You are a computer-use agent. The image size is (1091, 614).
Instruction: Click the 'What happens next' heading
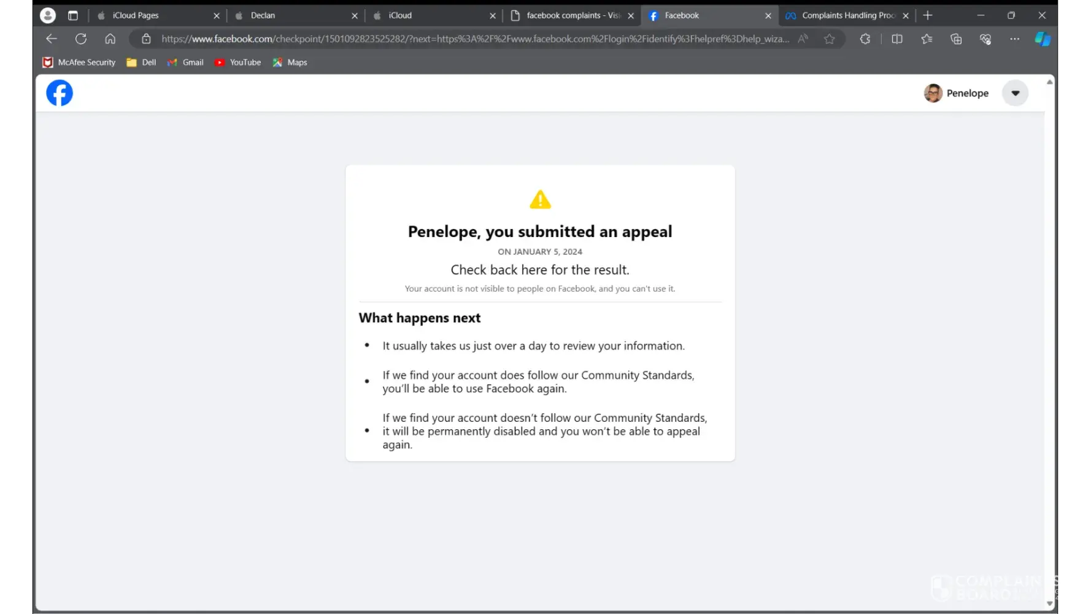pos(420,318)
